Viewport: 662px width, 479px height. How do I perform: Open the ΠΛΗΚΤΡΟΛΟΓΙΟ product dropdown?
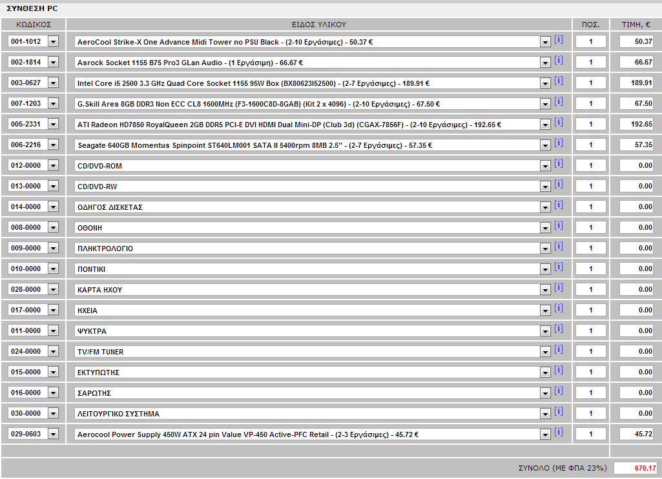pos(545,249)
